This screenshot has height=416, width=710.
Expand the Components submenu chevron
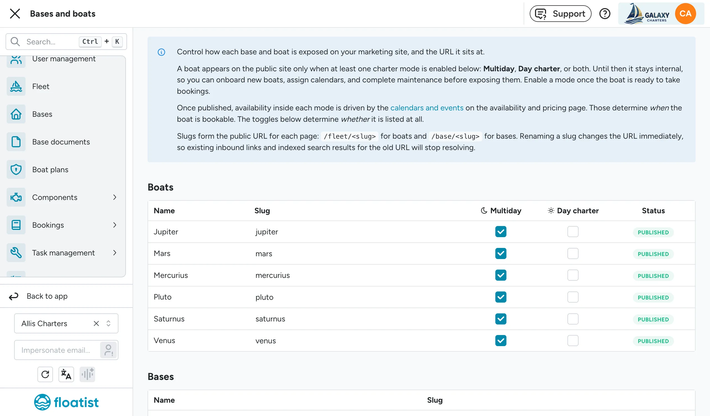tap(115, 197)
